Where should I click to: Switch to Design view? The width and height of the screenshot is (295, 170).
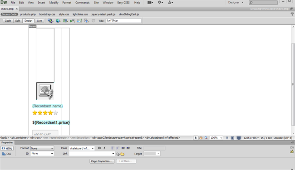(x=29, y=21)
